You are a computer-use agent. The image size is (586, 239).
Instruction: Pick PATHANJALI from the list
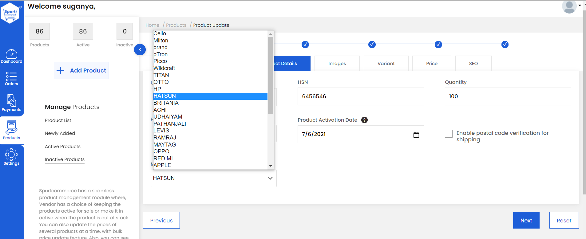(210, 124)
